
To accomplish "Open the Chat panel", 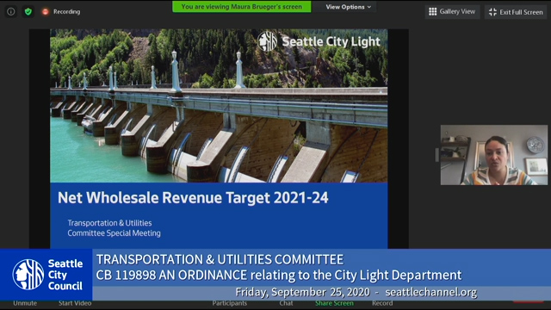I will pyautogui.click(x=286, y=303).
